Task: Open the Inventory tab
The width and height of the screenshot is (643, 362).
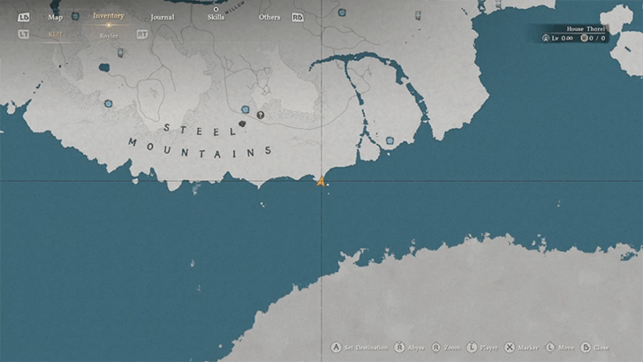Action: [x=109, y=16]
